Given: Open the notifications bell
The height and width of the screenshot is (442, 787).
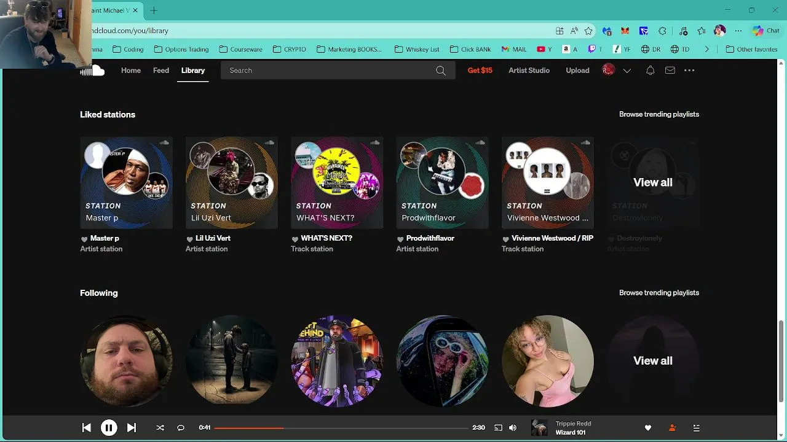Looking at the screenshot, I should [x=650, y=71].
